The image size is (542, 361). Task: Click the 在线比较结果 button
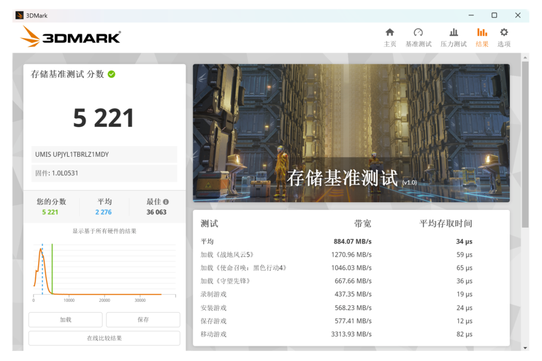click(x=104, y=338)
